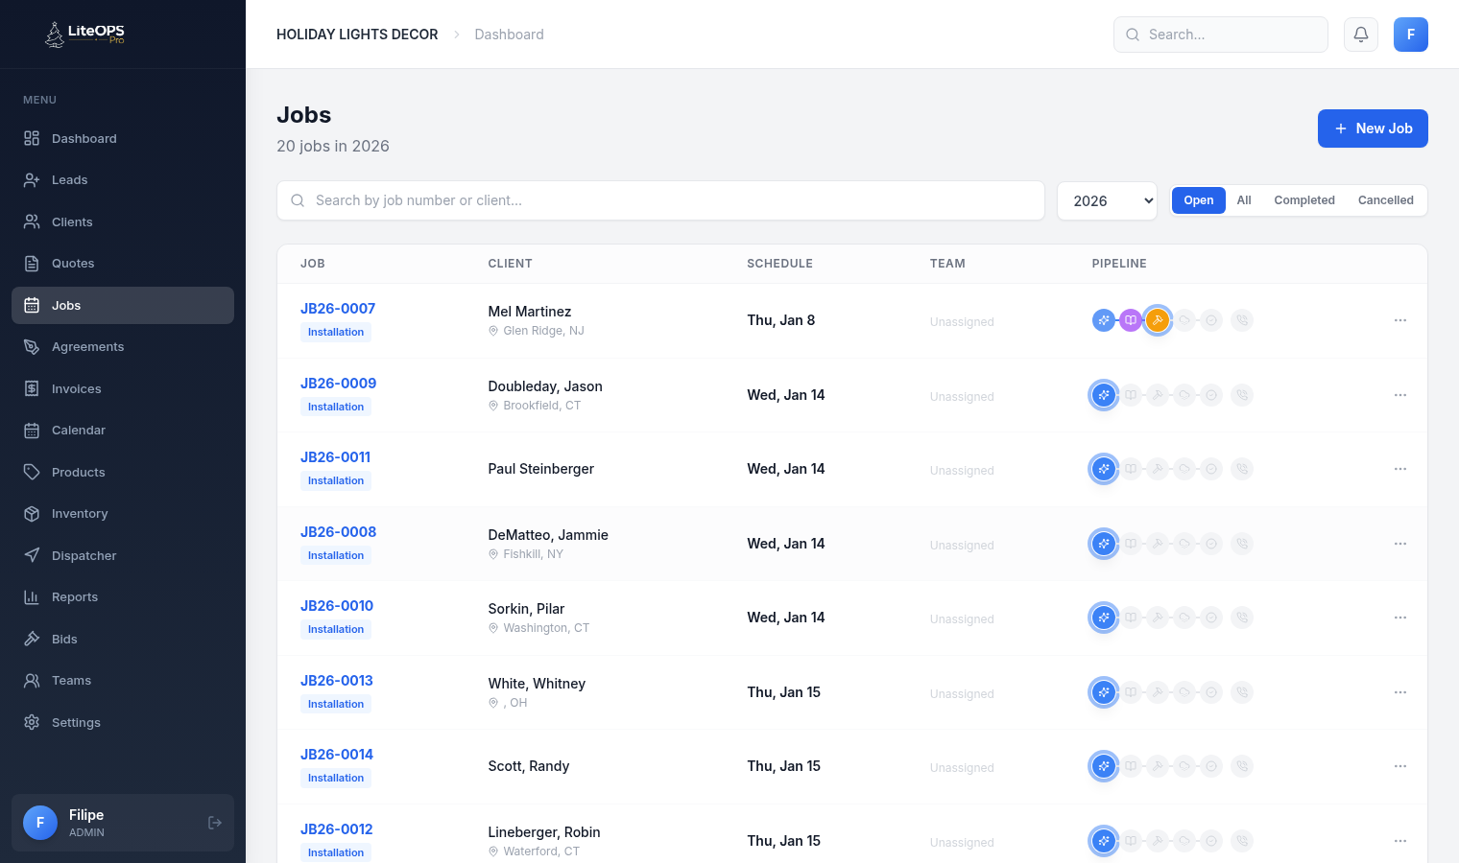Click the New Job button
The height and width of the screenshot is (863, 1459).
[x=1373, y=128]
